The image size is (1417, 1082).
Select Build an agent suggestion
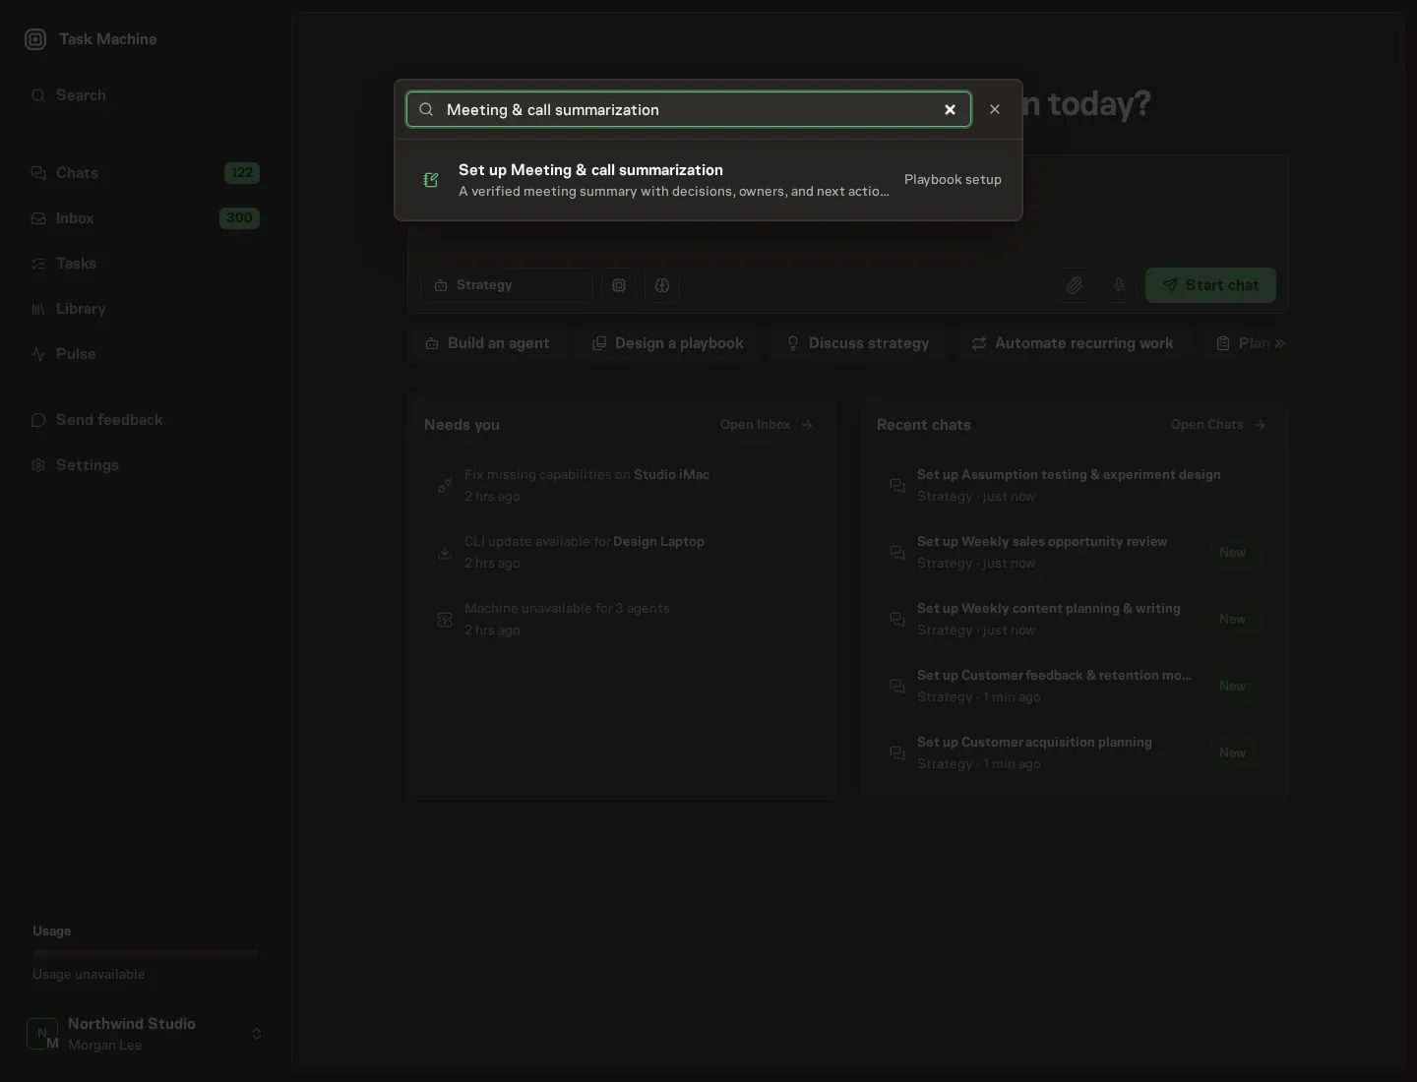487,343
